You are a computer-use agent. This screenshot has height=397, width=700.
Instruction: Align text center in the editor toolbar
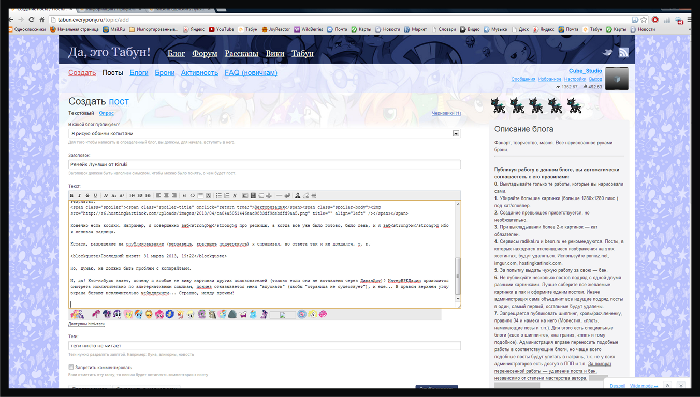tap(166, 195)
